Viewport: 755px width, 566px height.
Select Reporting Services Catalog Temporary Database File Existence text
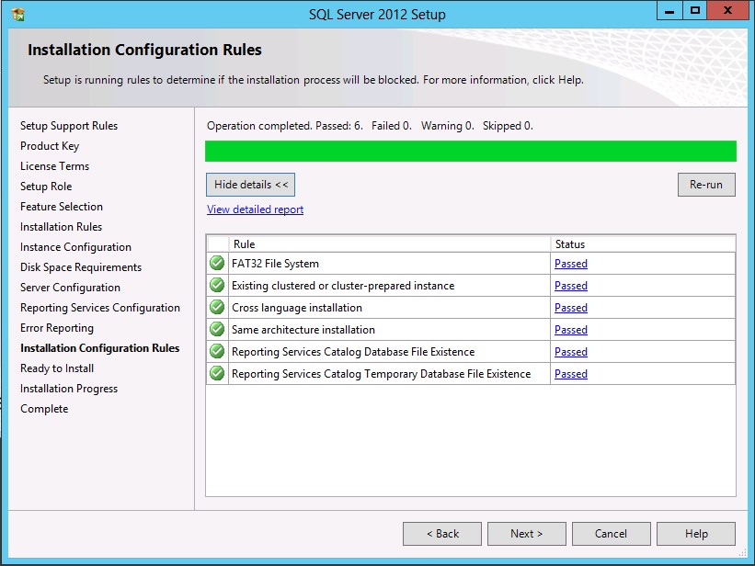[x=381, y=374]
